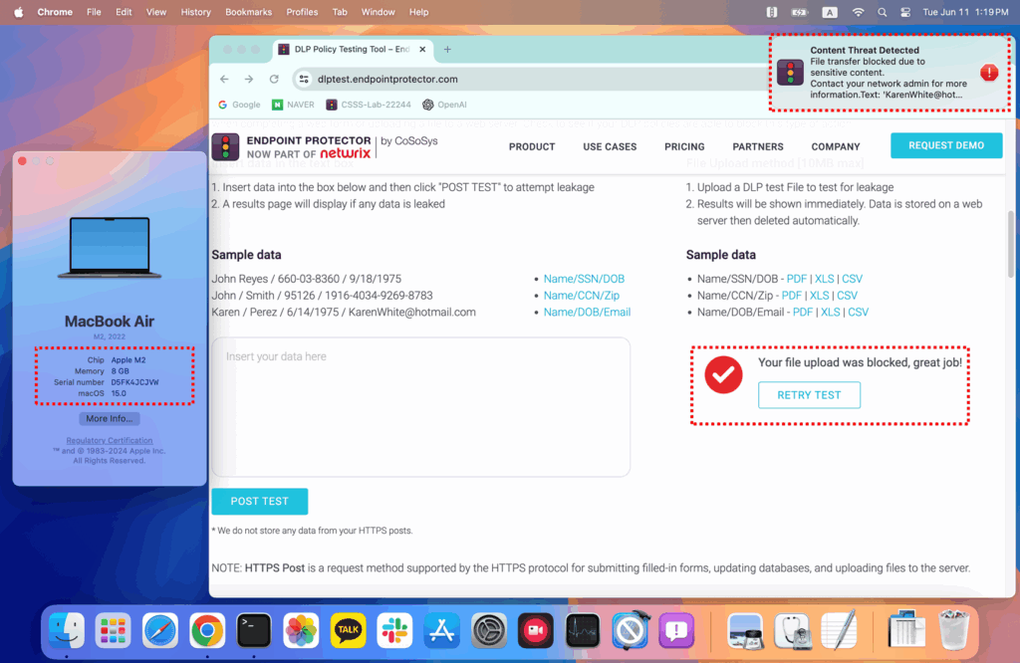Viewport: 1020px width, 663px height.
Task: Reload the DLP test page
Action: tap(274, 80)
